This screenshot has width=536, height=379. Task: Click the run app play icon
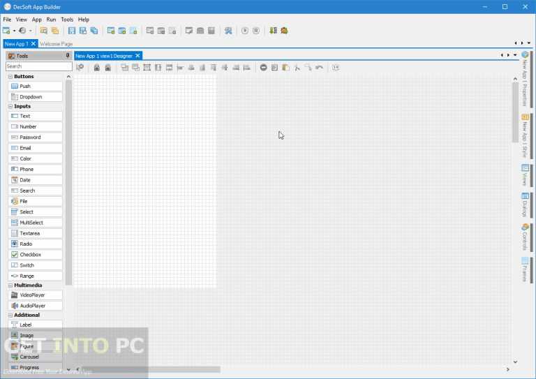pyautogui.click(x=245, y=31)
